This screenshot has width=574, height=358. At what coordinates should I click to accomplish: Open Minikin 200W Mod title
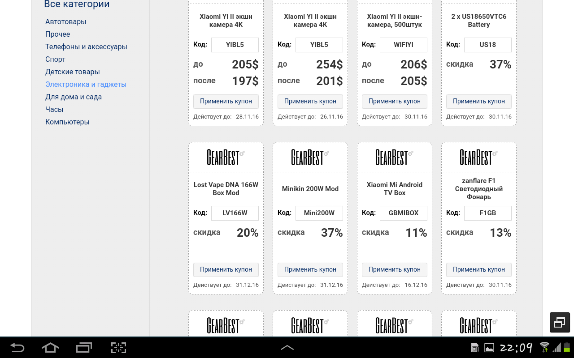pyautogui.click(x=310, y=189)
